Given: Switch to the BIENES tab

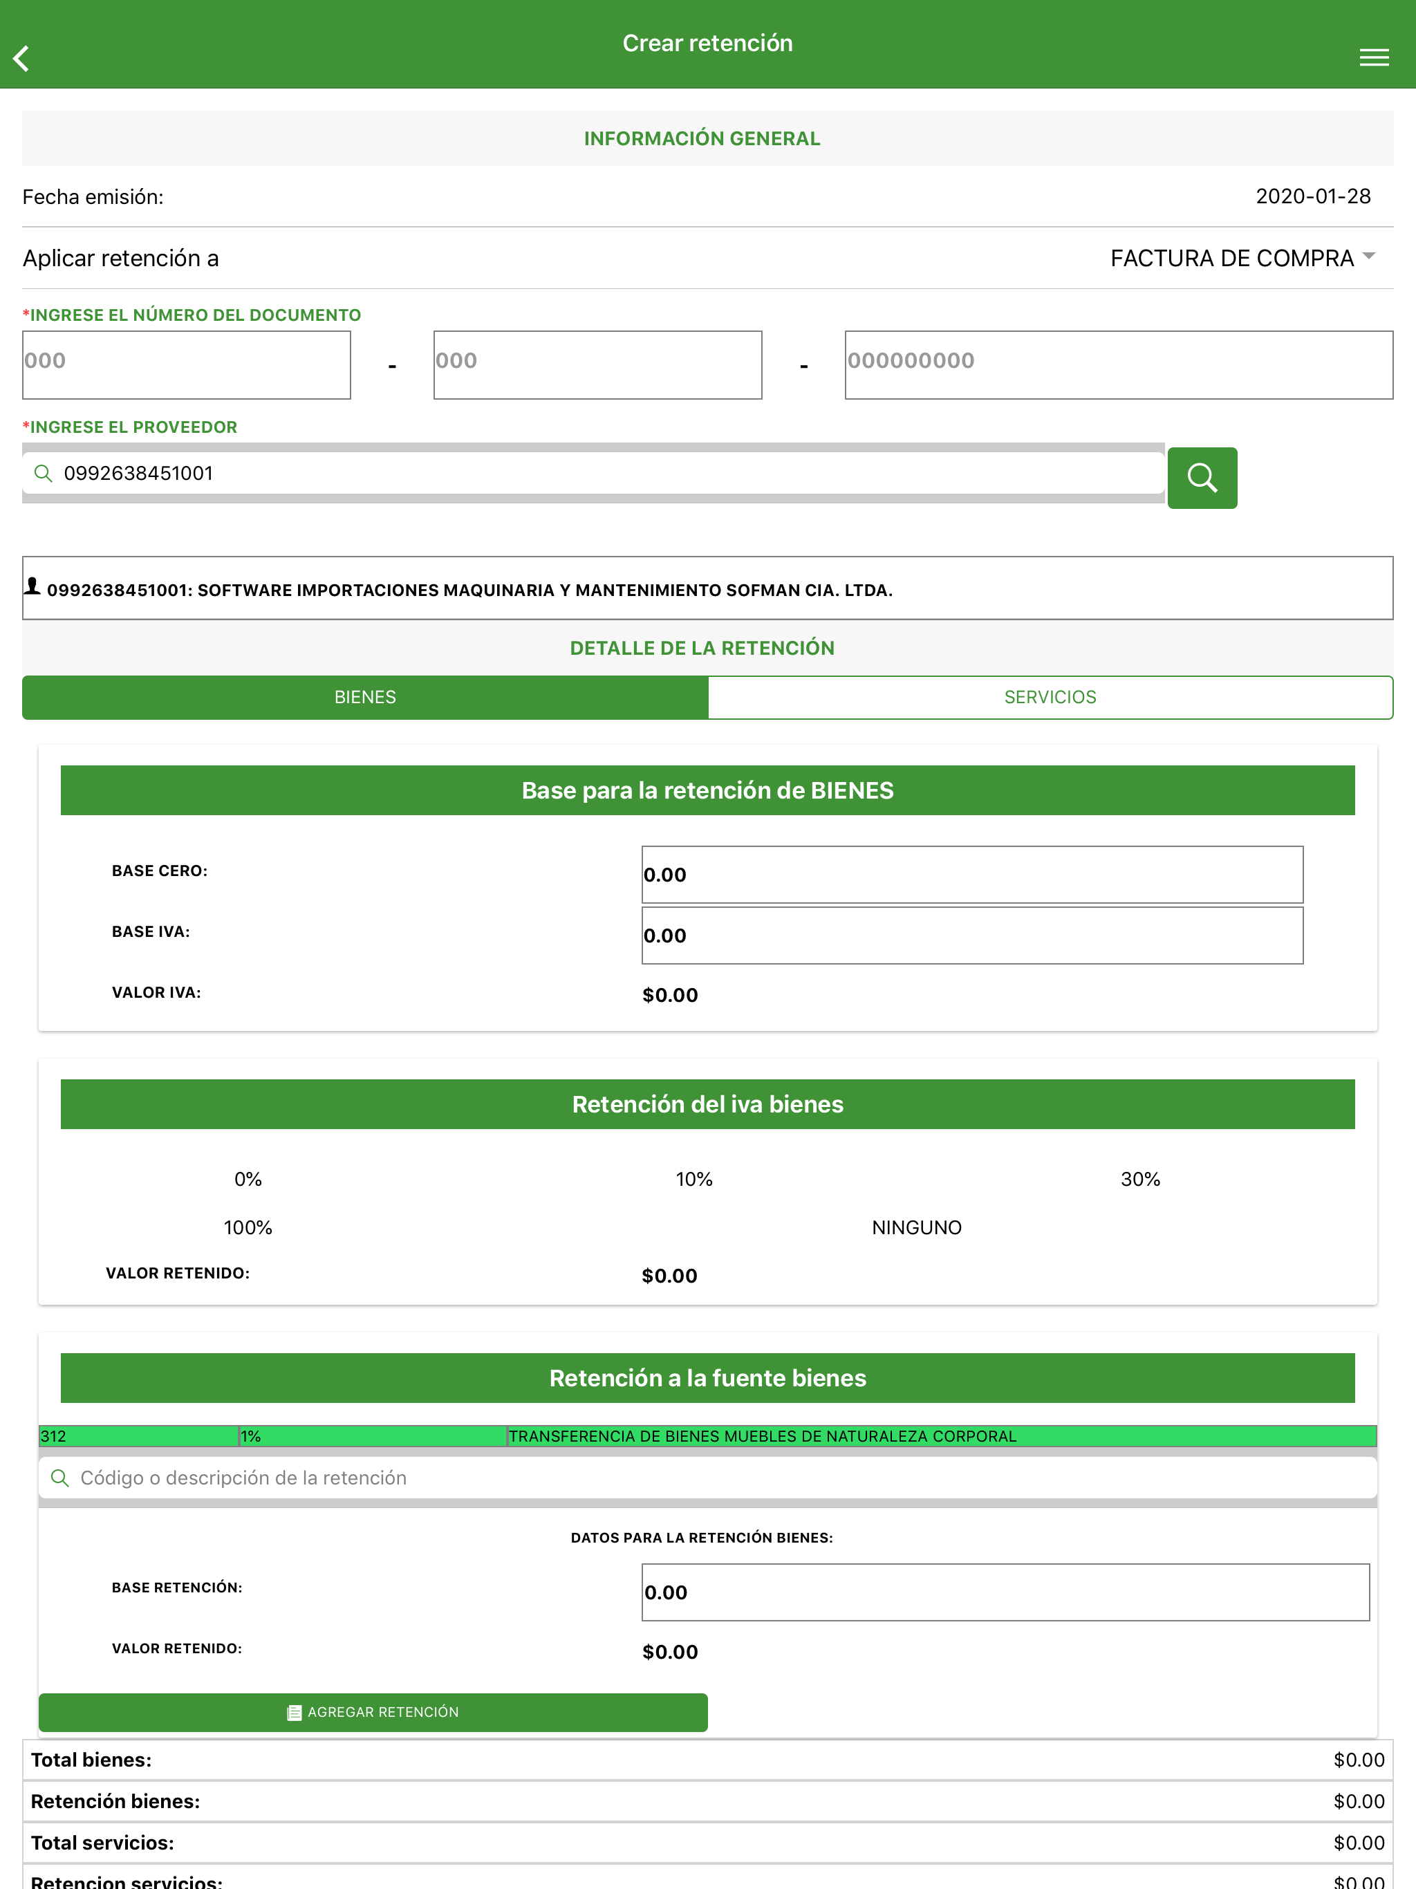Looking at the screenshot, I should (366, 697).
